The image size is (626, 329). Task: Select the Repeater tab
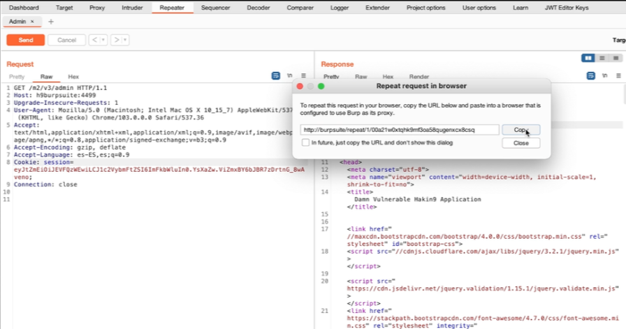click(x=172, y=8)
